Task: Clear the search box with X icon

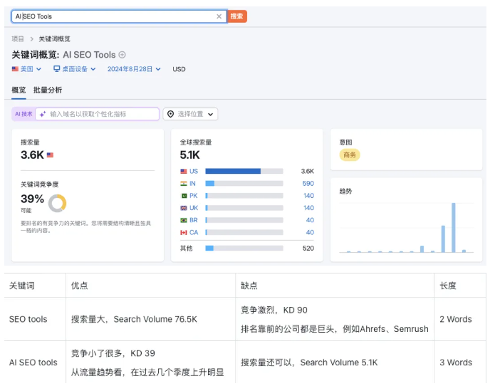Action: tap(219, 16)
